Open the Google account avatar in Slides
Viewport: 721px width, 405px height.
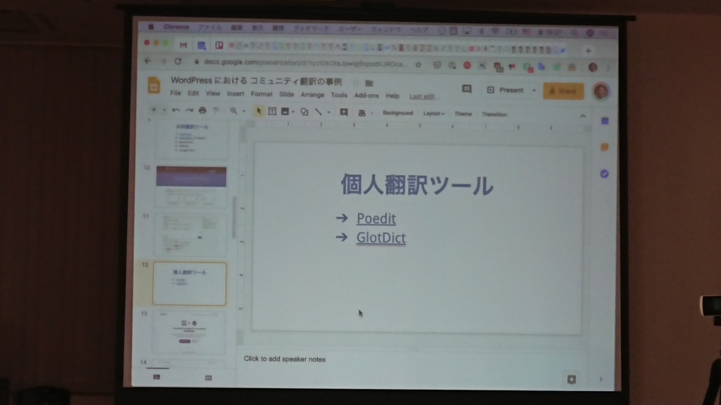click(600, 91)
